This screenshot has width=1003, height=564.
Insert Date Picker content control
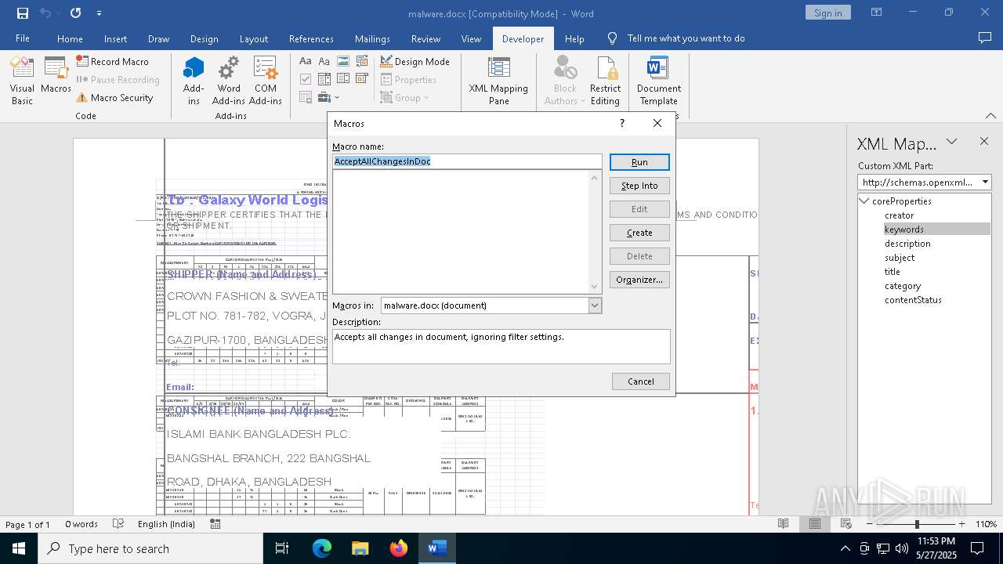pyautogui.click(x=362, y=79)
